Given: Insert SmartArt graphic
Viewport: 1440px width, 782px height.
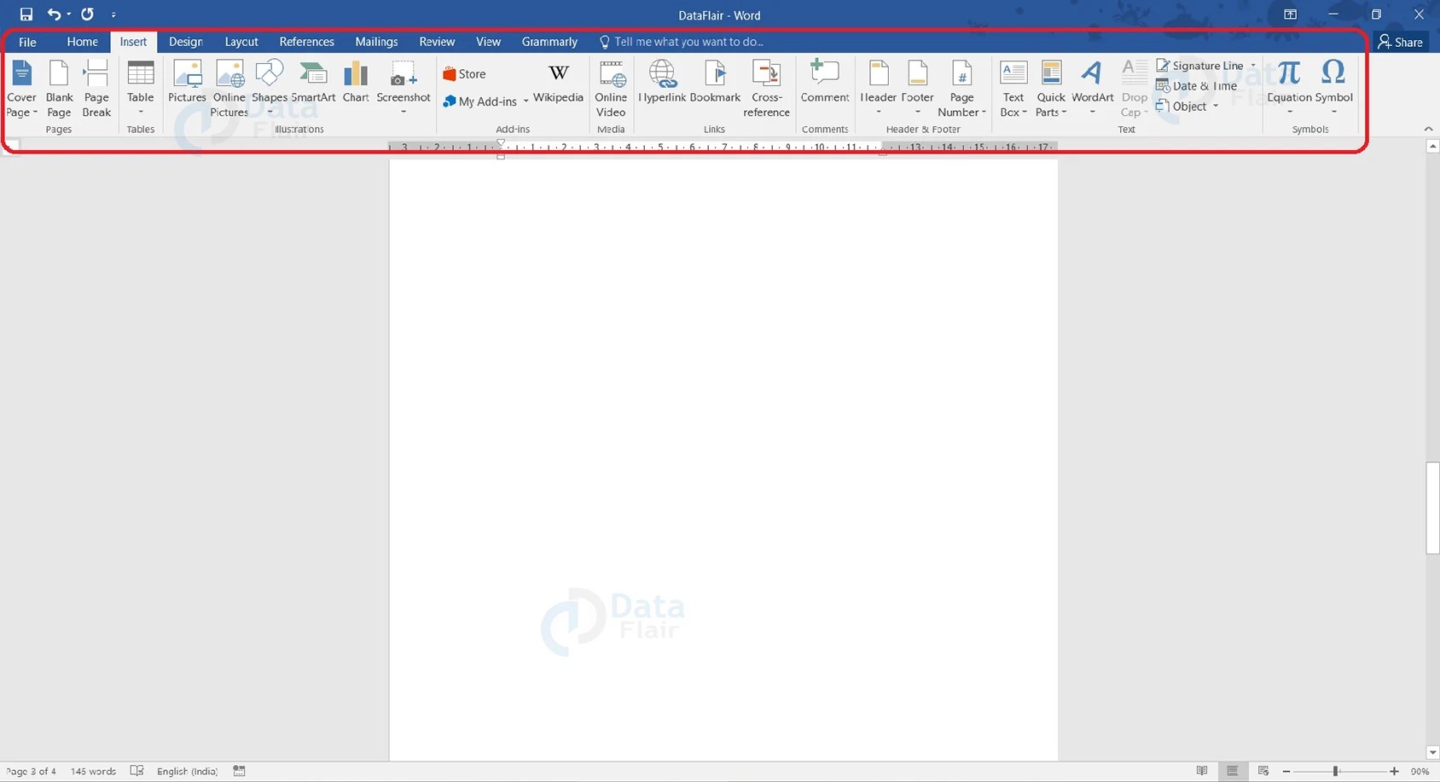Looking at the screenshot, I should tap(314, 85).
